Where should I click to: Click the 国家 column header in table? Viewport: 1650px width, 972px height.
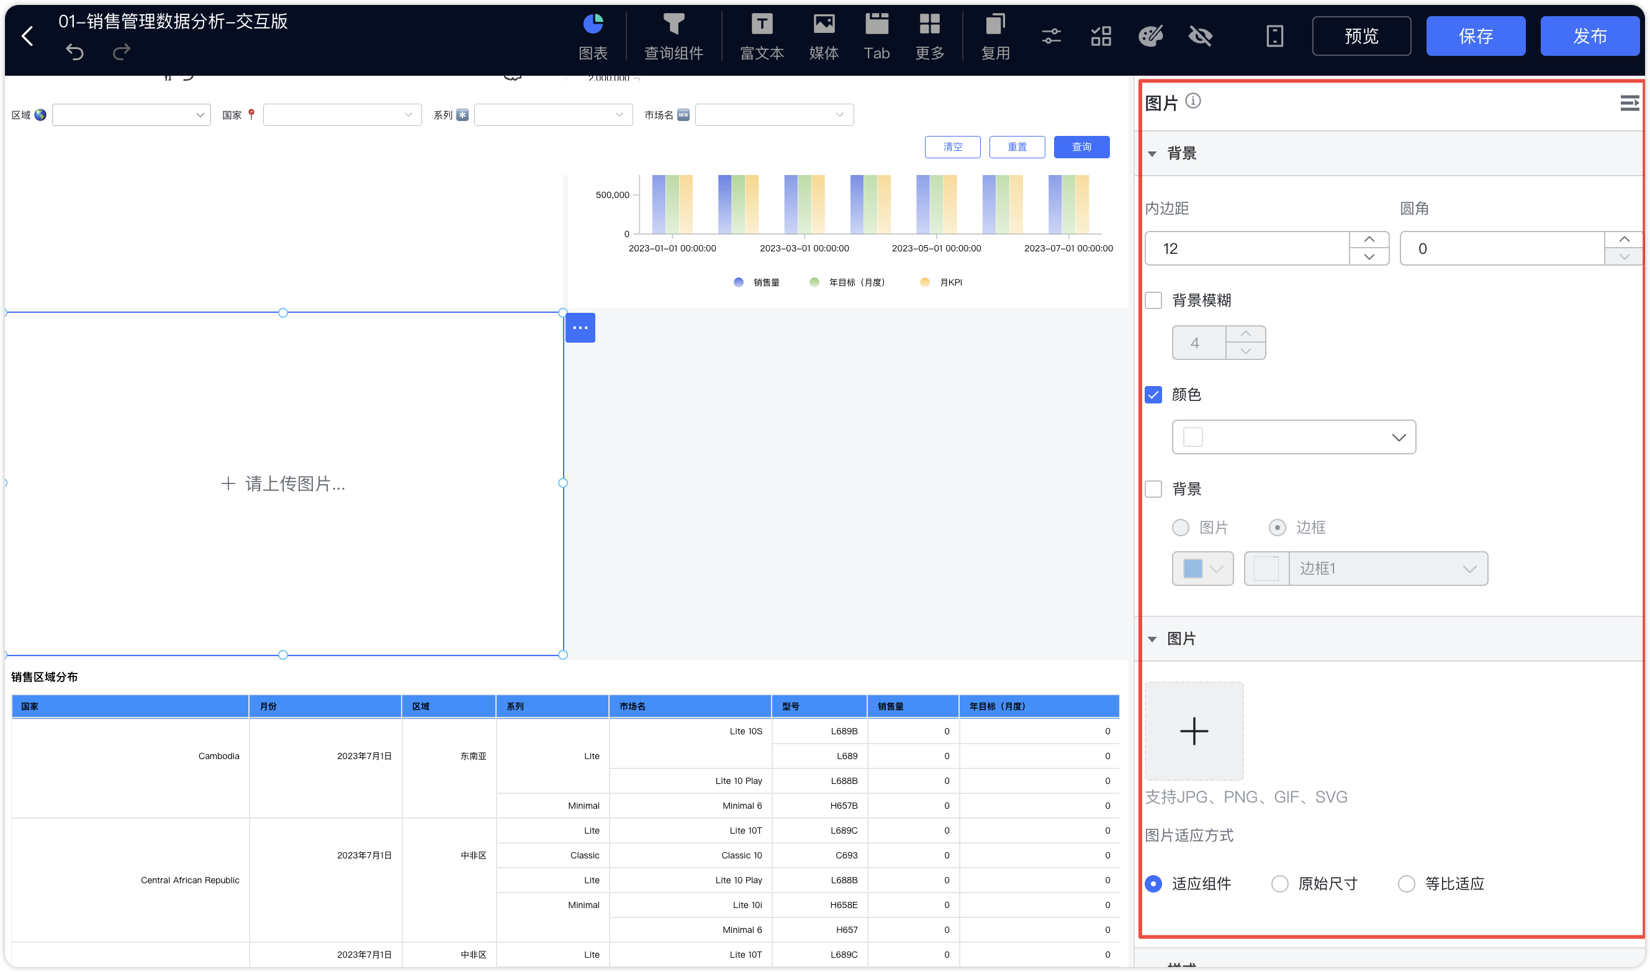[x=130, y=706]
